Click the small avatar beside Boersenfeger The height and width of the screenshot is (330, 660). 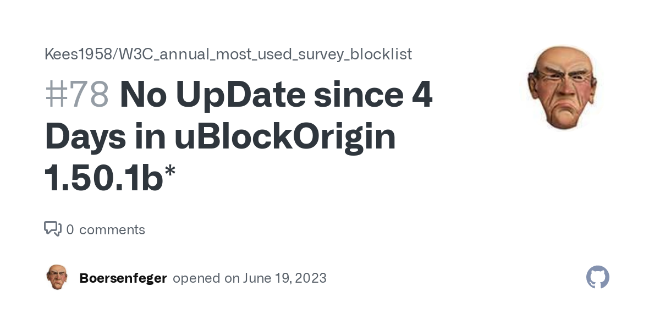coord(57,278)
